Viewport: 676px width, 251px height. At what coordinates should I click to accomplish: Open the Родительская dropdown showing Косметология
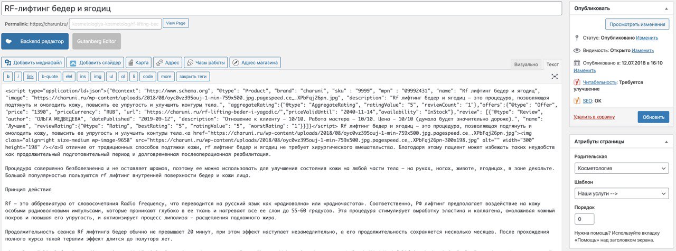pyautogui.click(x=622, y=169)
